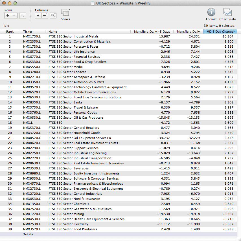Sort by the Name column header
Screen dimensions: 241x241
tap(52, 32)
